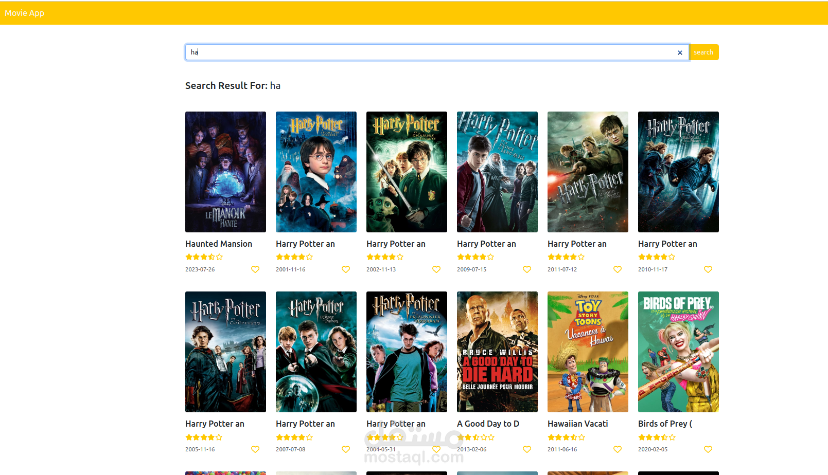Open the A Good Day to Die Hard poster
828x475 pixels.
click(497, 352)
